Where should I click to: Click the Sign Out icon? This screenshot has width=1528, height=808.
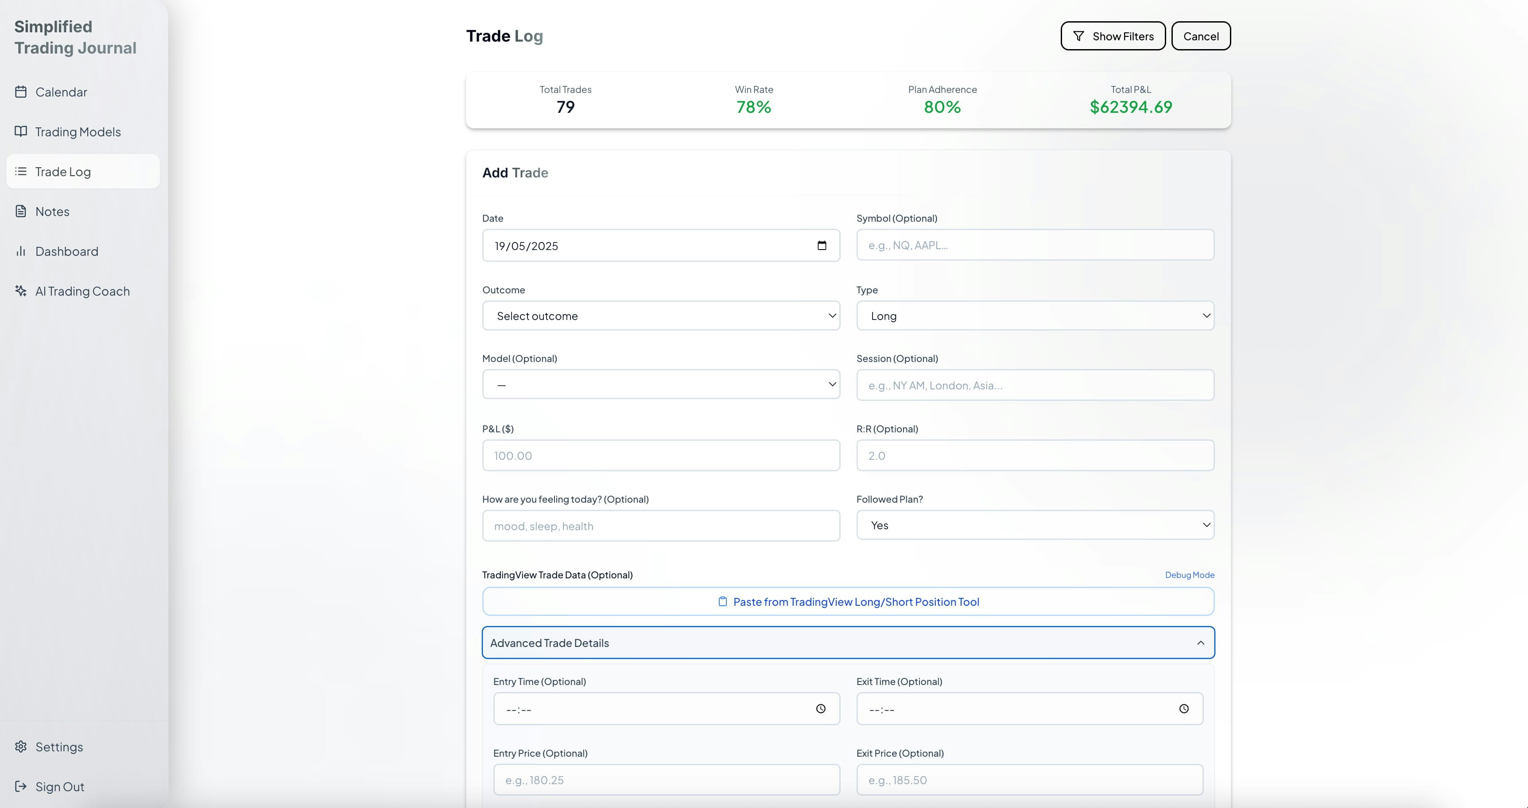tap(21, 787)
